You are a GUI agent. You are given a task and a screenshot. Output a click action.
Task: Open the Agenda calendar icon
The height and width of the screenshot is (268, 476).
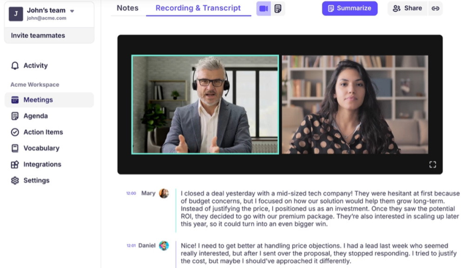coord(14,116)
